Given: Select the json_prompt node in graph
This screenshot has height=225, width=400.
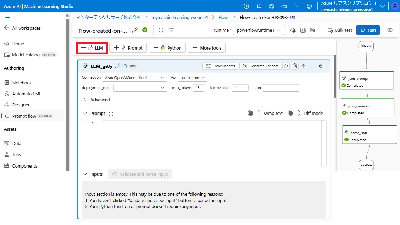Looking at the screenshot, I should pyautogui.click(x=367, y=81).
